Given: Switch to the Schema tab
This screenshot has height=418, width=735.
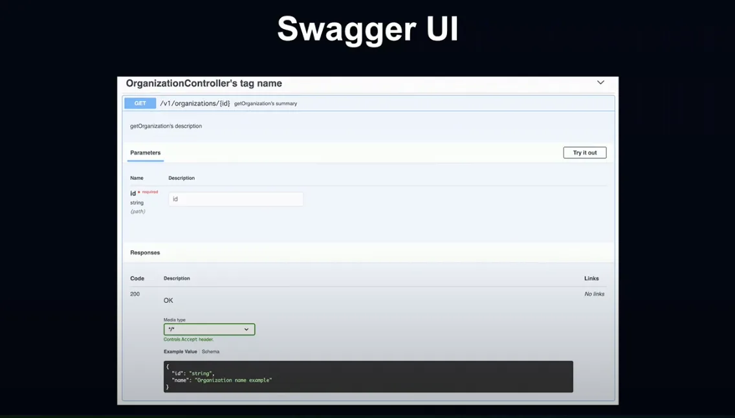Looking at the screenshot, I should click(210, 351).
